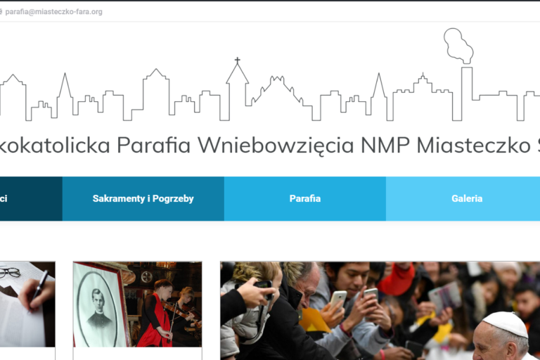Image resolution: width=540 pixels, height=360 pixels.
Task: Click the smoking chimney in skyline graphic
Action: [462, 74]
